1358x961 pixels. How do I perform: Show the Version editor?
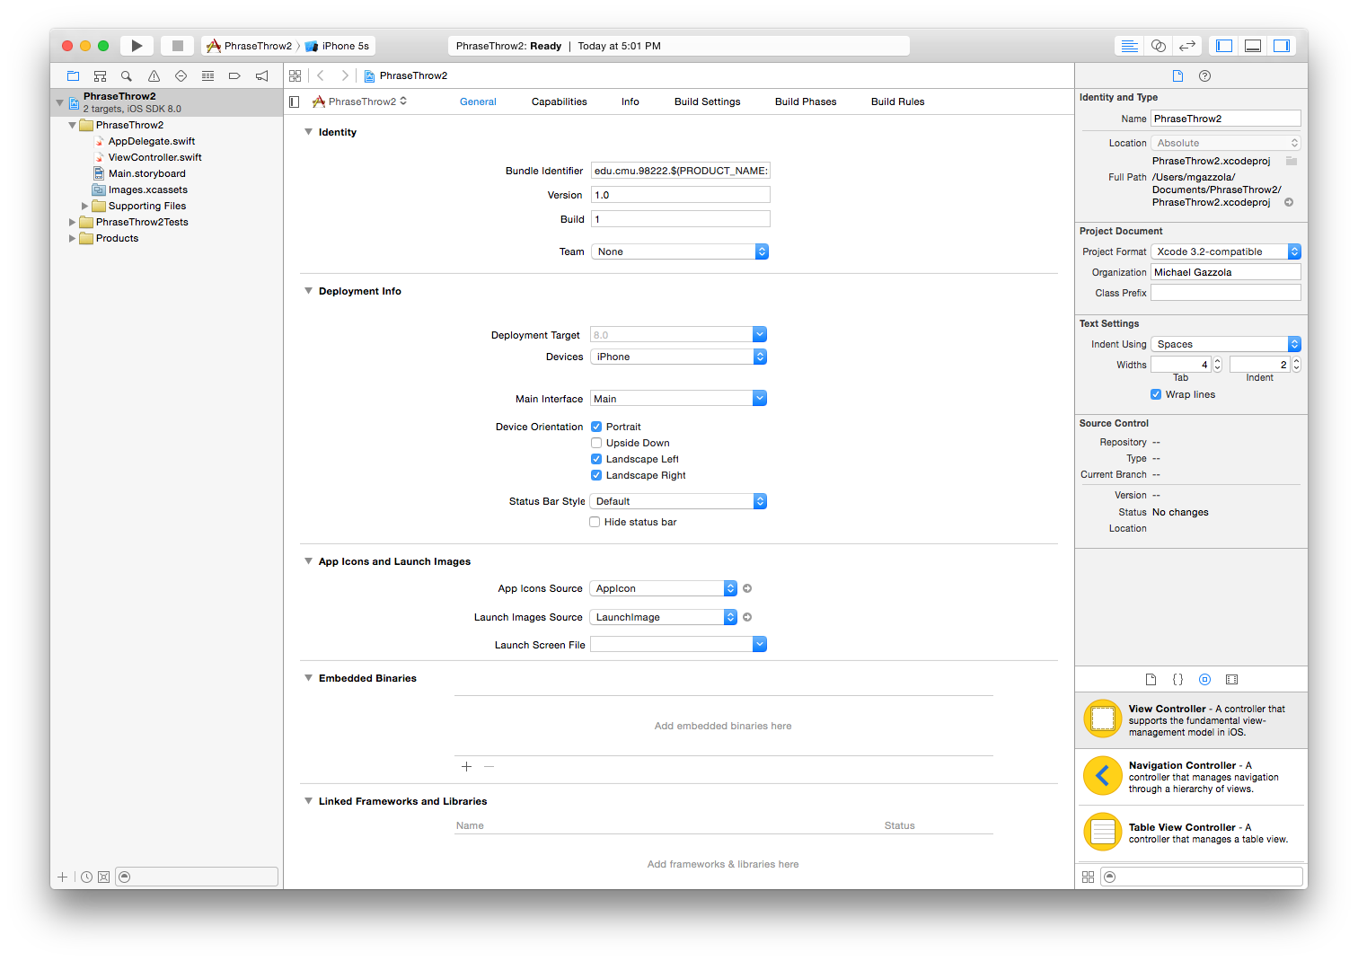[x=1187, y=46]
